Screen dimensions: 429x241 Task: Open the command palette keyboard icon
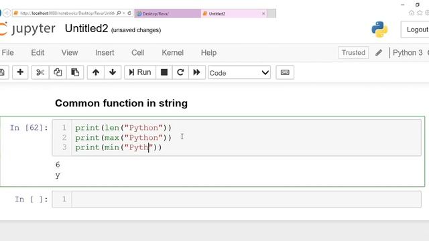[285, 72]
